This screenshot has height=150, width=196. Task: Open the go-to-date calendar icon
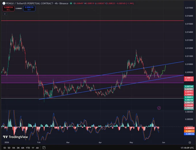point(44,148)
